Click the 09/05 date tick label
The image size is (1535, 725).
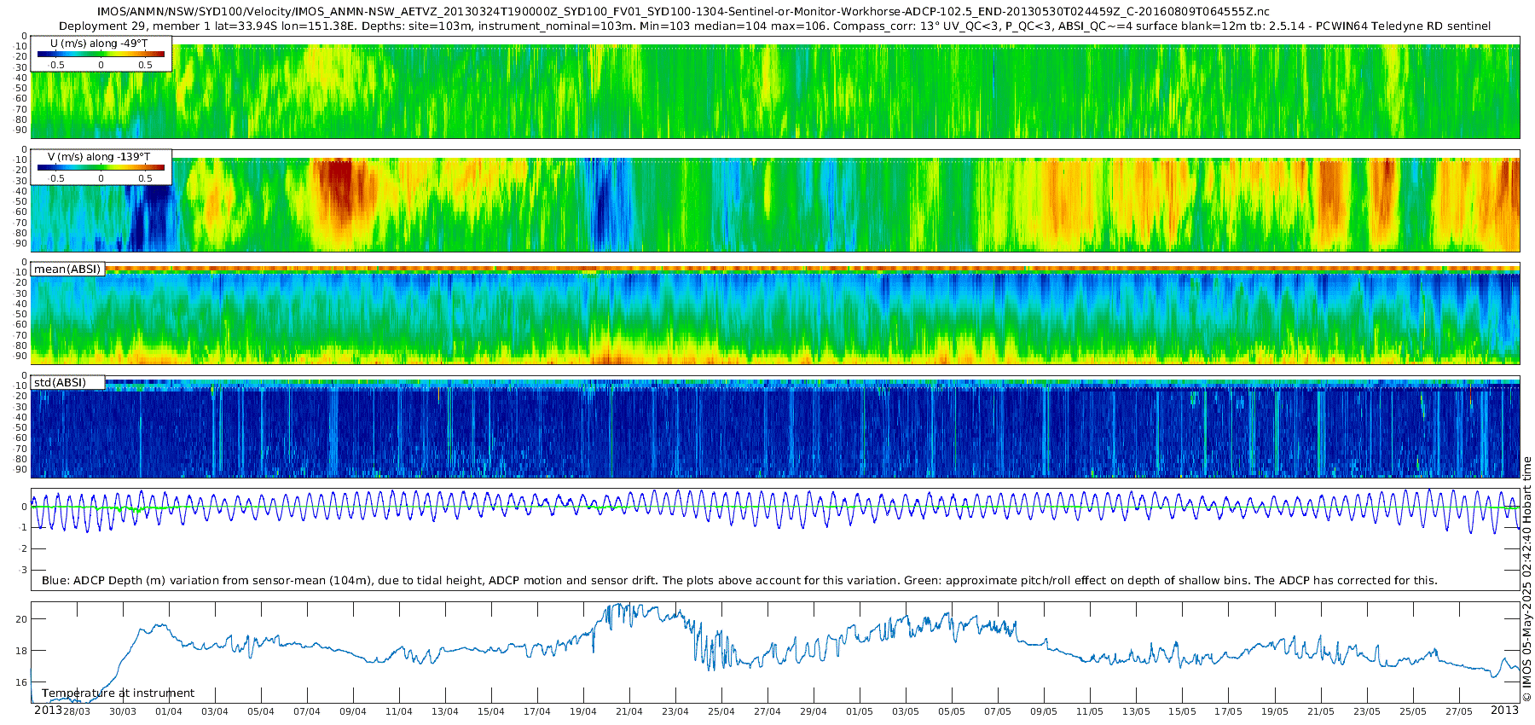(x=1044, y=711)
